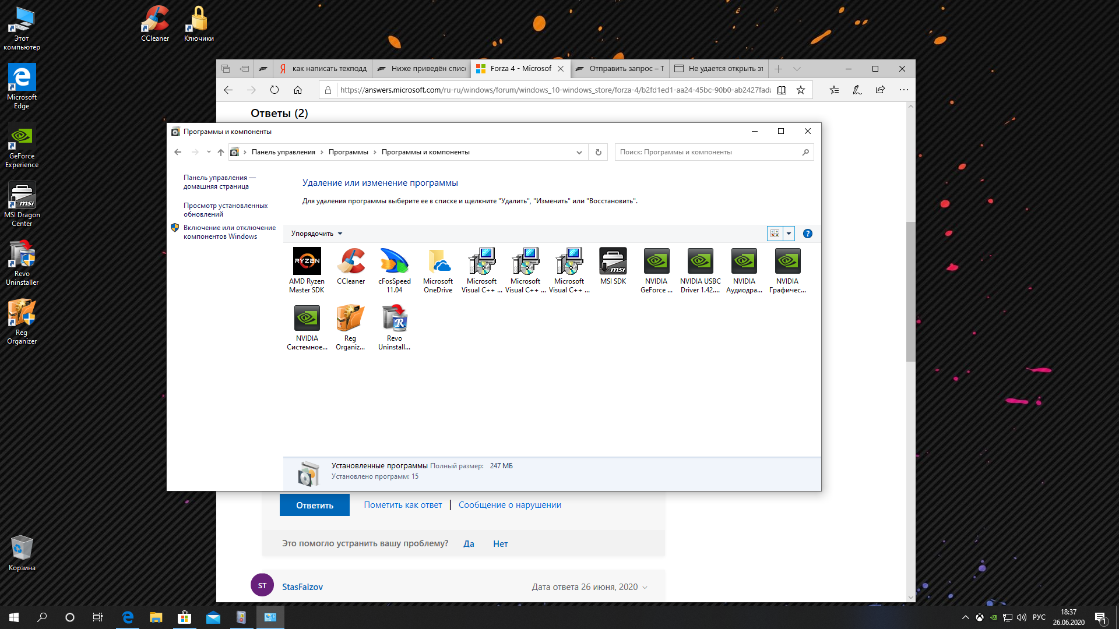Expand Edge tab list chevron

(797, 69)
